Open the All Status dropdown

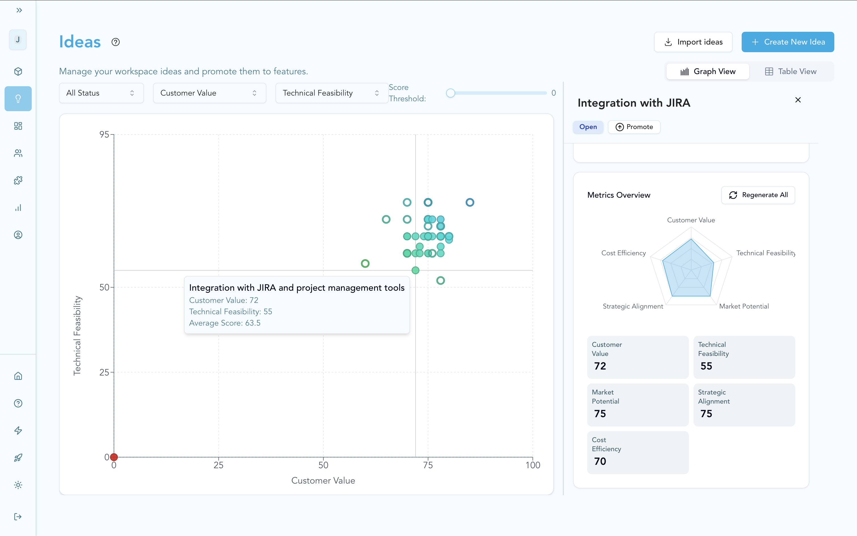click(101, 93)
